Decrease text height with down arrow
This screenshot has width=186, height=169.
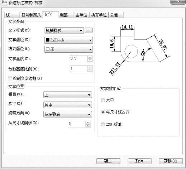[x=90, y=60]
